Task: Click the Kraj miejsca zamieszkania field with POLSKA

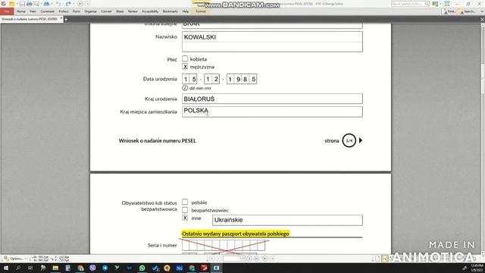Action: 272,111
